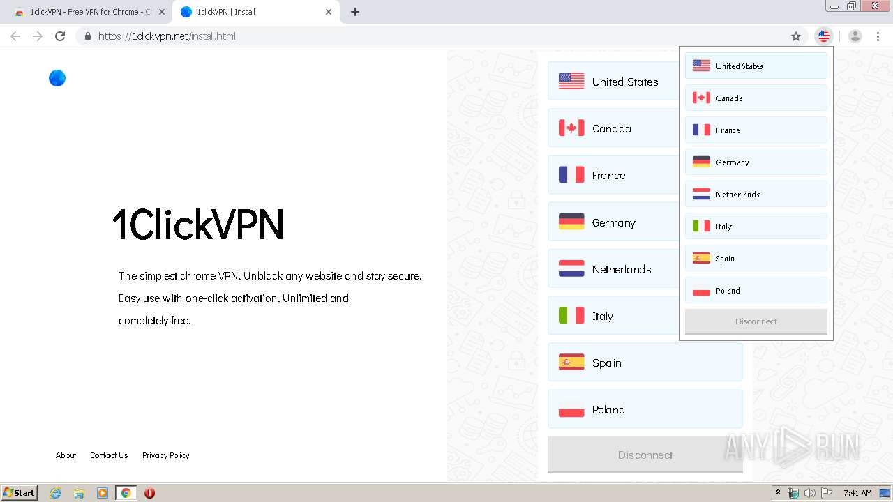
Task: Launch Internet Explorer from taskbar
Action: click(55, 493)
